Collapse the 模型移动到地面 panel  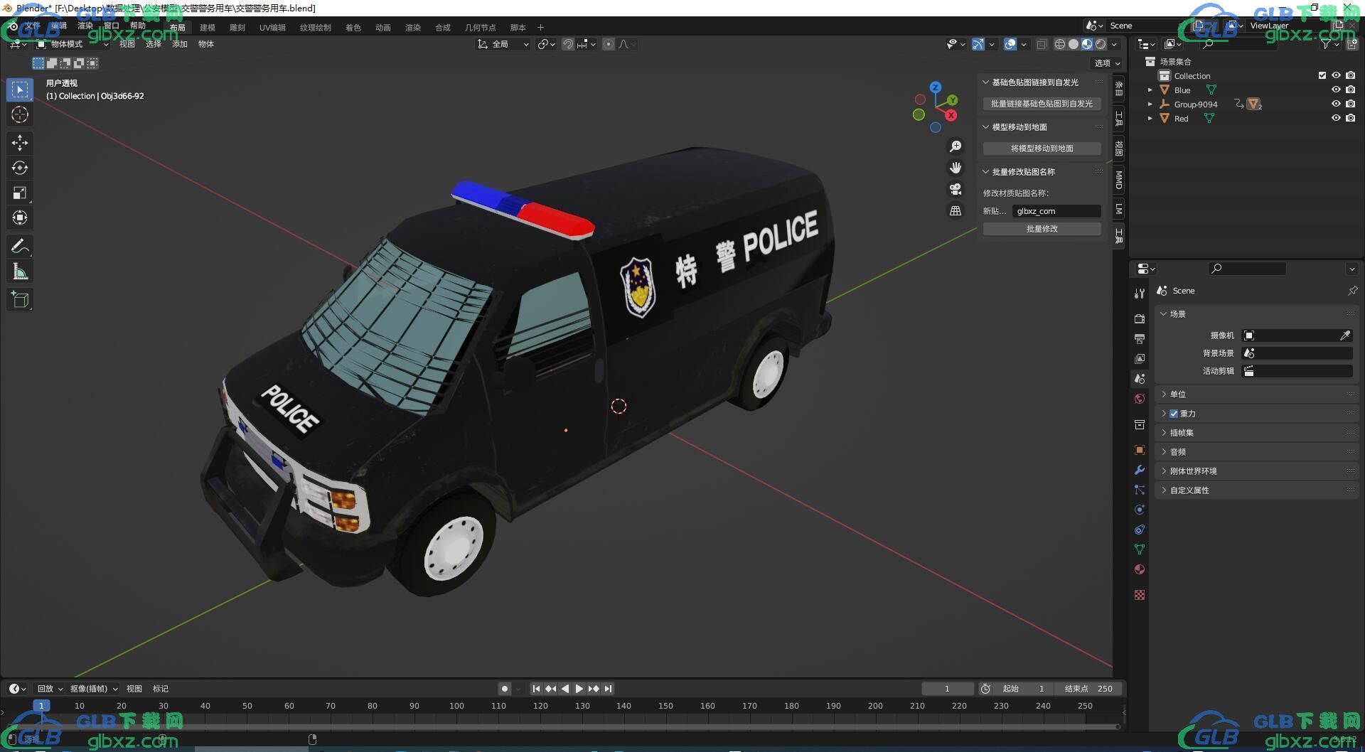pos(986,127)
